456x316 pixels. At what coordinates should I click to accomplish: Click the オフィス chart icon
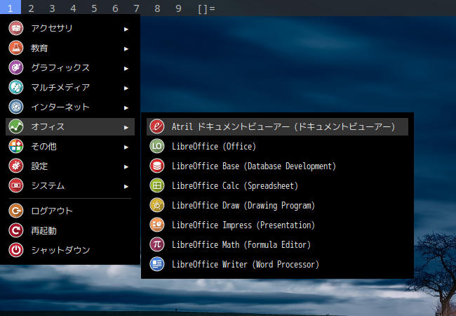[x=15, y=126]
